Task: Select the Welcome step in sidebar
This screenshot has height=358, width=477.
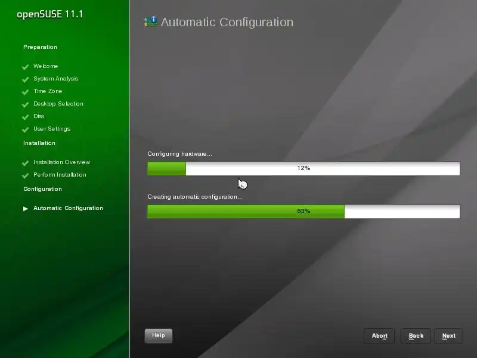Action: coord(46,66)
